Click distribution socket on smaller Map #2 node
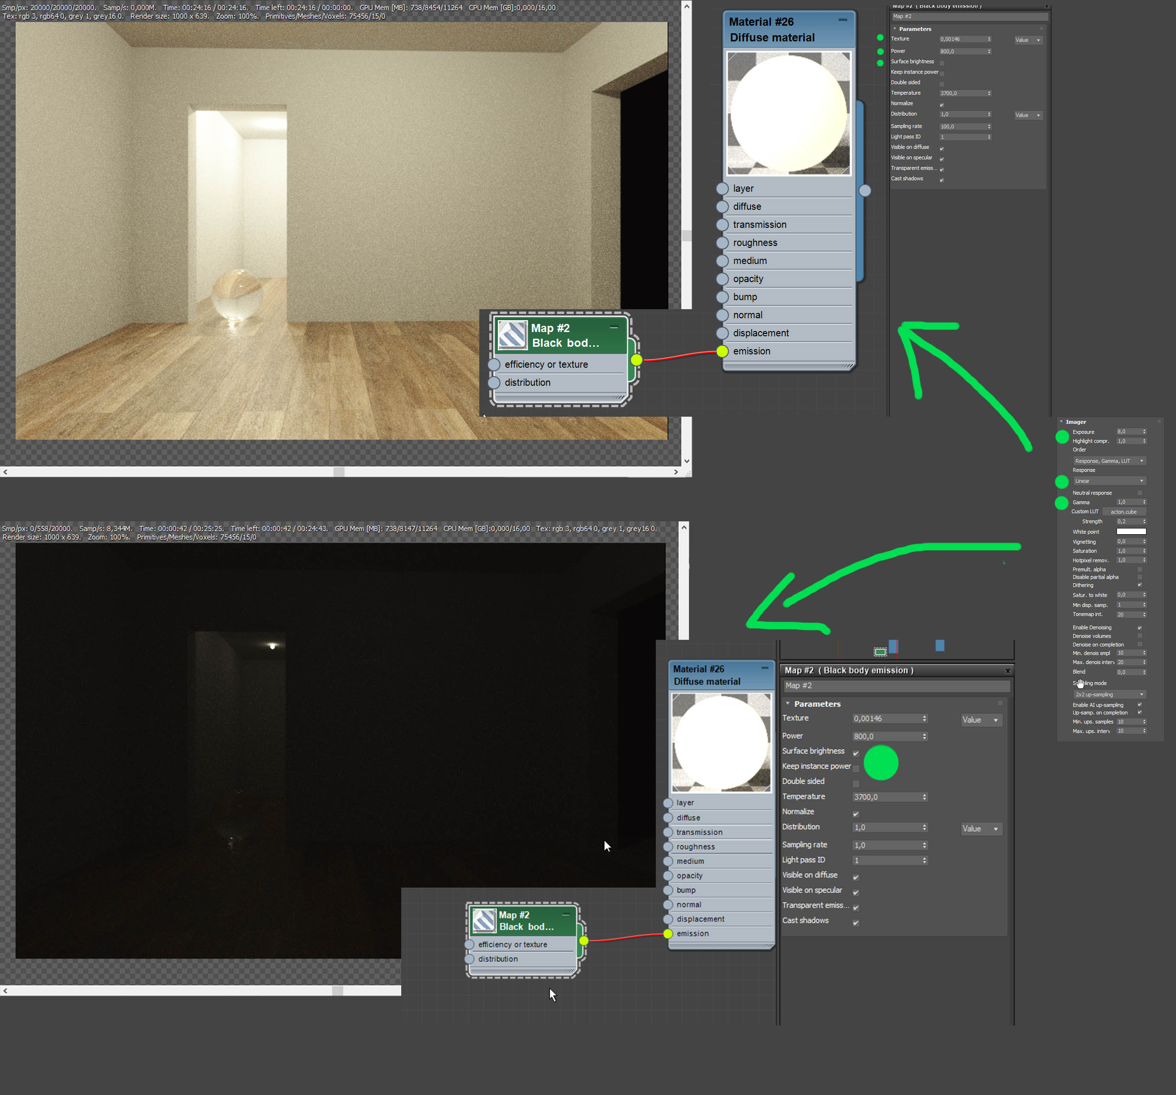Screen dimensions: 1176x1095 (470, 959)
